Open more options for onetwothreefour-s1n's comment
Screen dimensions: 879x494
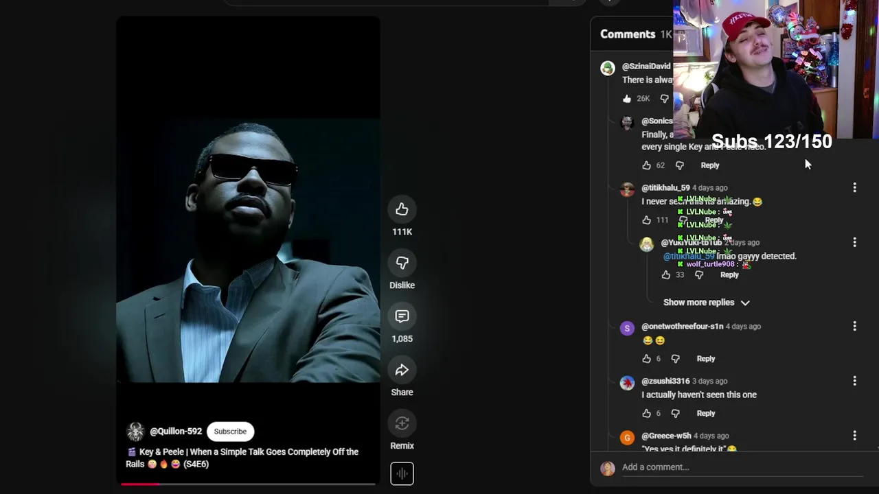coord(854,327)
